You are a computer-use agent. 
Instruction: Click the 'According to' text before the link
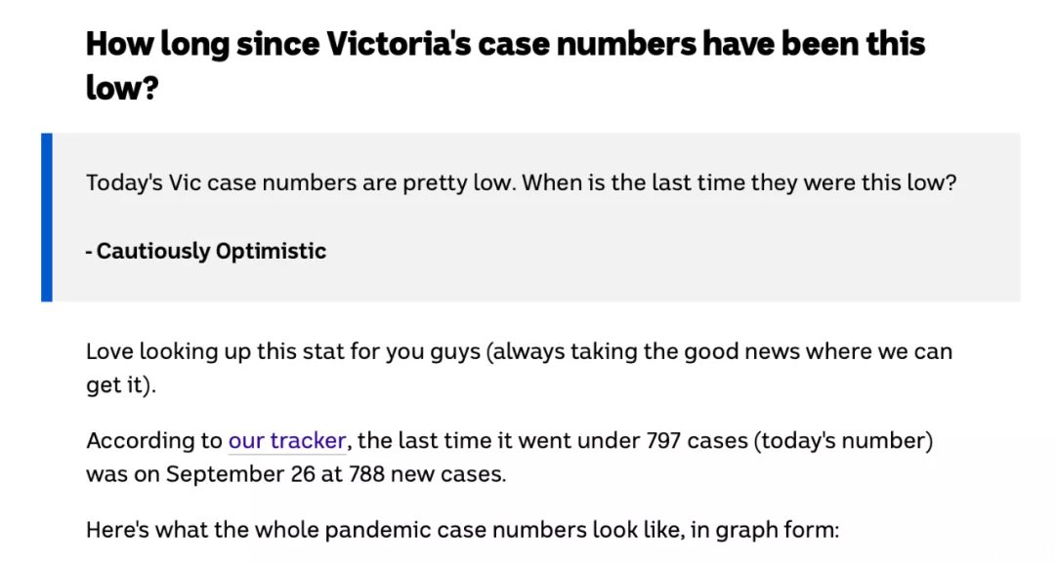point(154,440)
